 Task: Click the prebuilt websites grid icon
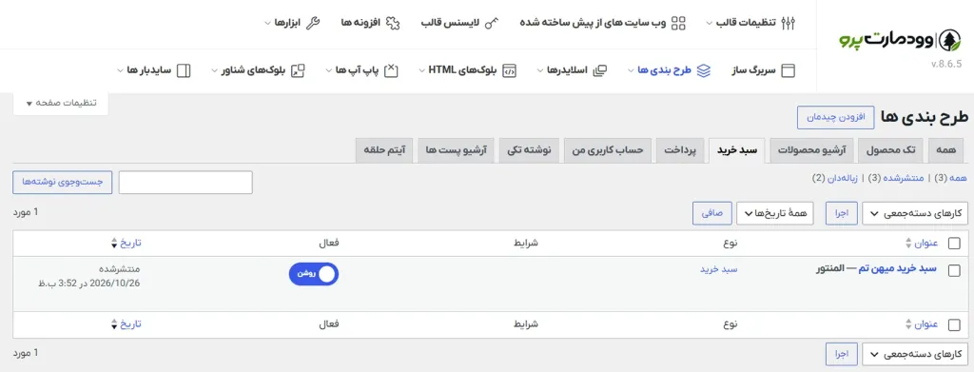678,24
